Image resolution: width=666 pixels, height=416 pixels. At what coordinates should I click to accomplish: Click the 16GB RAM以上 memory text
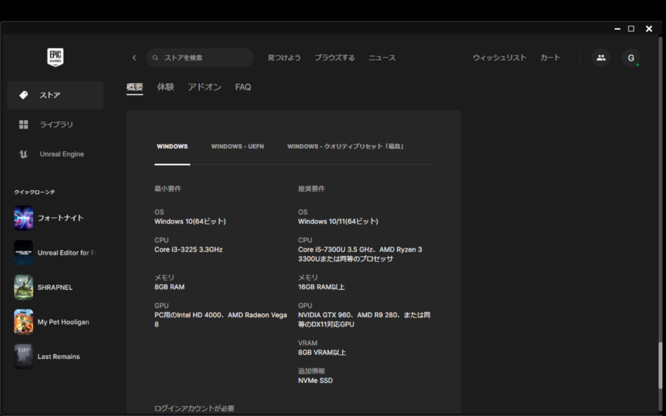[321, 287]
